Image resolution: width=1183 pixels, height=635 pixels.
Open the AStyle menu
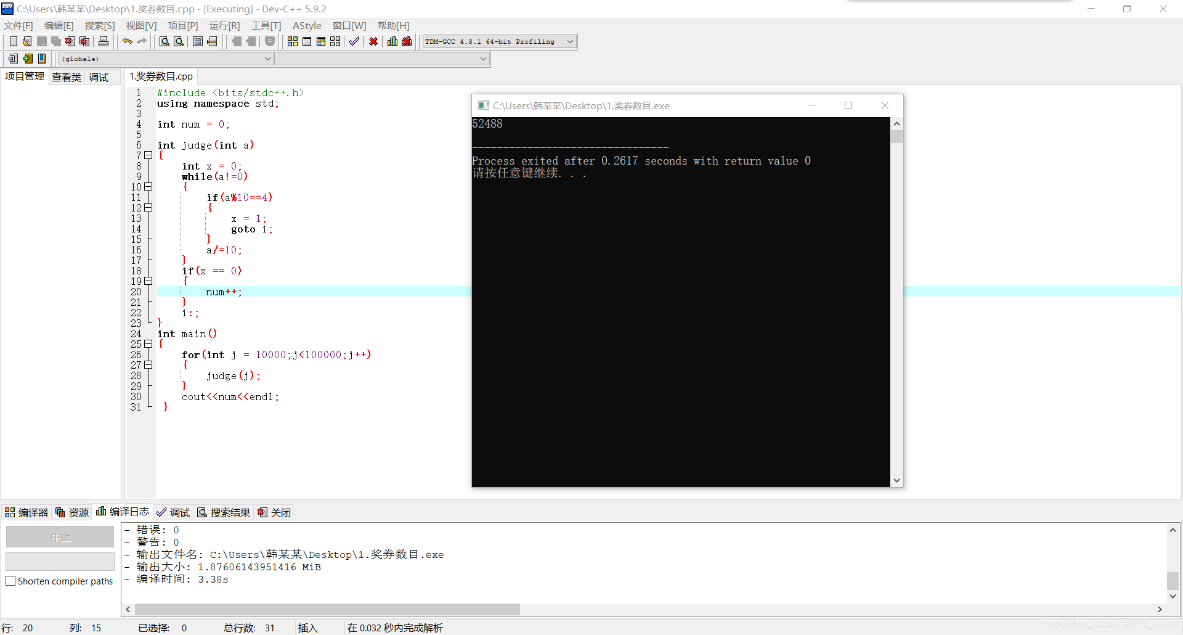coord(307,25)
